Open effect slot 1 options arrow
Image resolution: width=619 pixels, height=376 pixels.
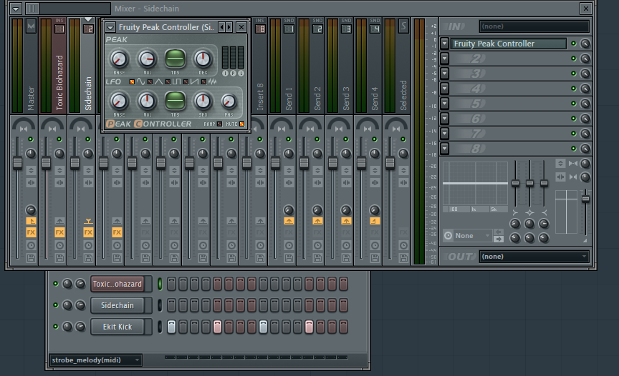click(x=444, y=44)
